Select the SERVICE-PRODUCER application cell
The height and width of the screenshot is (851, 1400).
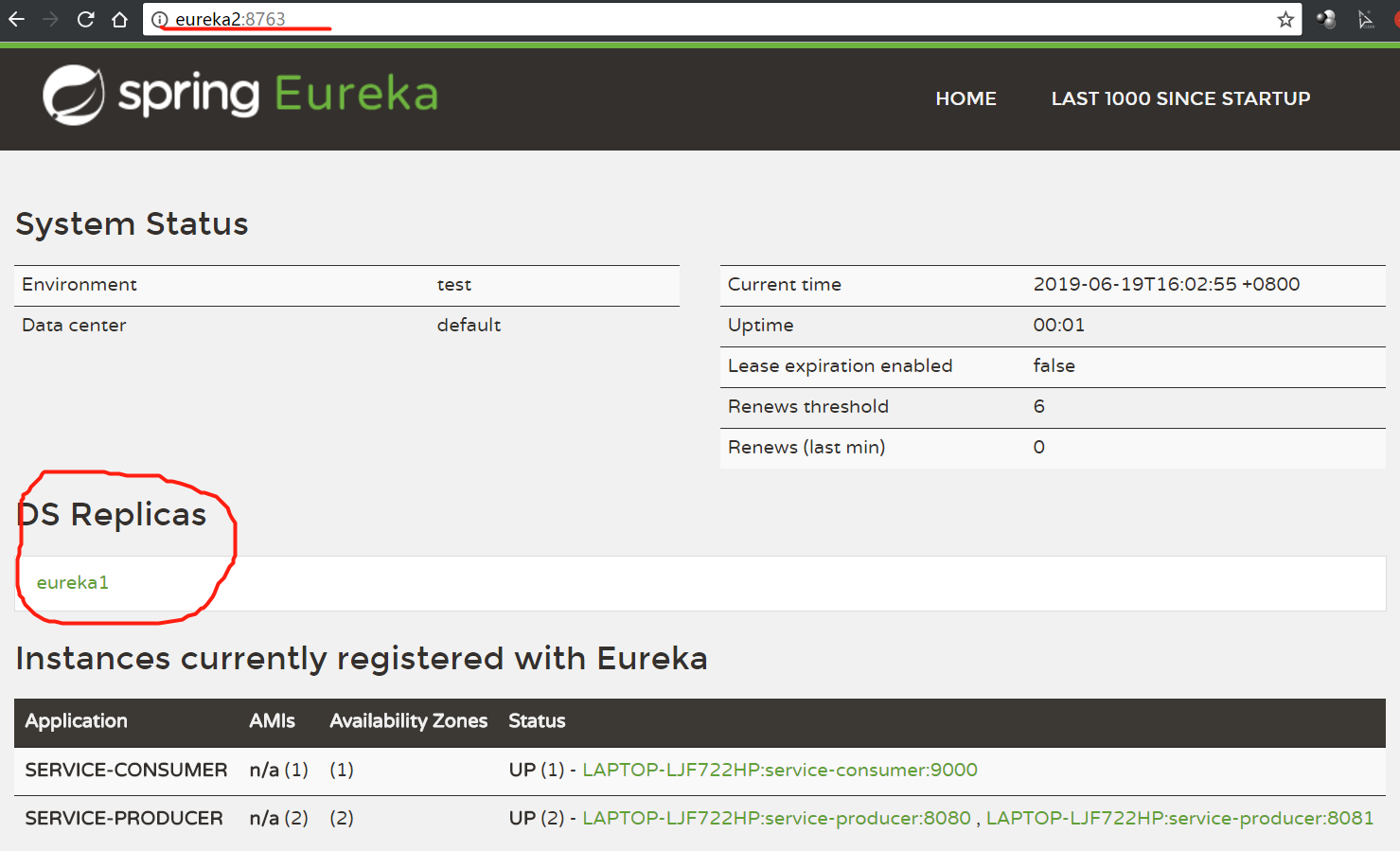124,818
